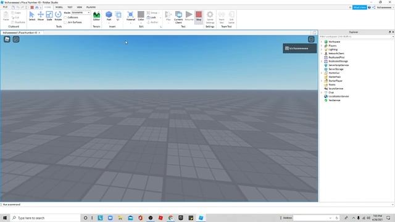Expand the Players node
This screenshot has height=222, width=395.
tap(322, 46)
